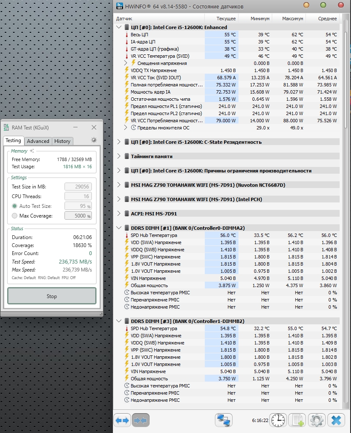The height and width of the screenshot is (433, 351).
Task: Expand MSI MAG Z790 Intel PCH group
Action: pos(119,199)
